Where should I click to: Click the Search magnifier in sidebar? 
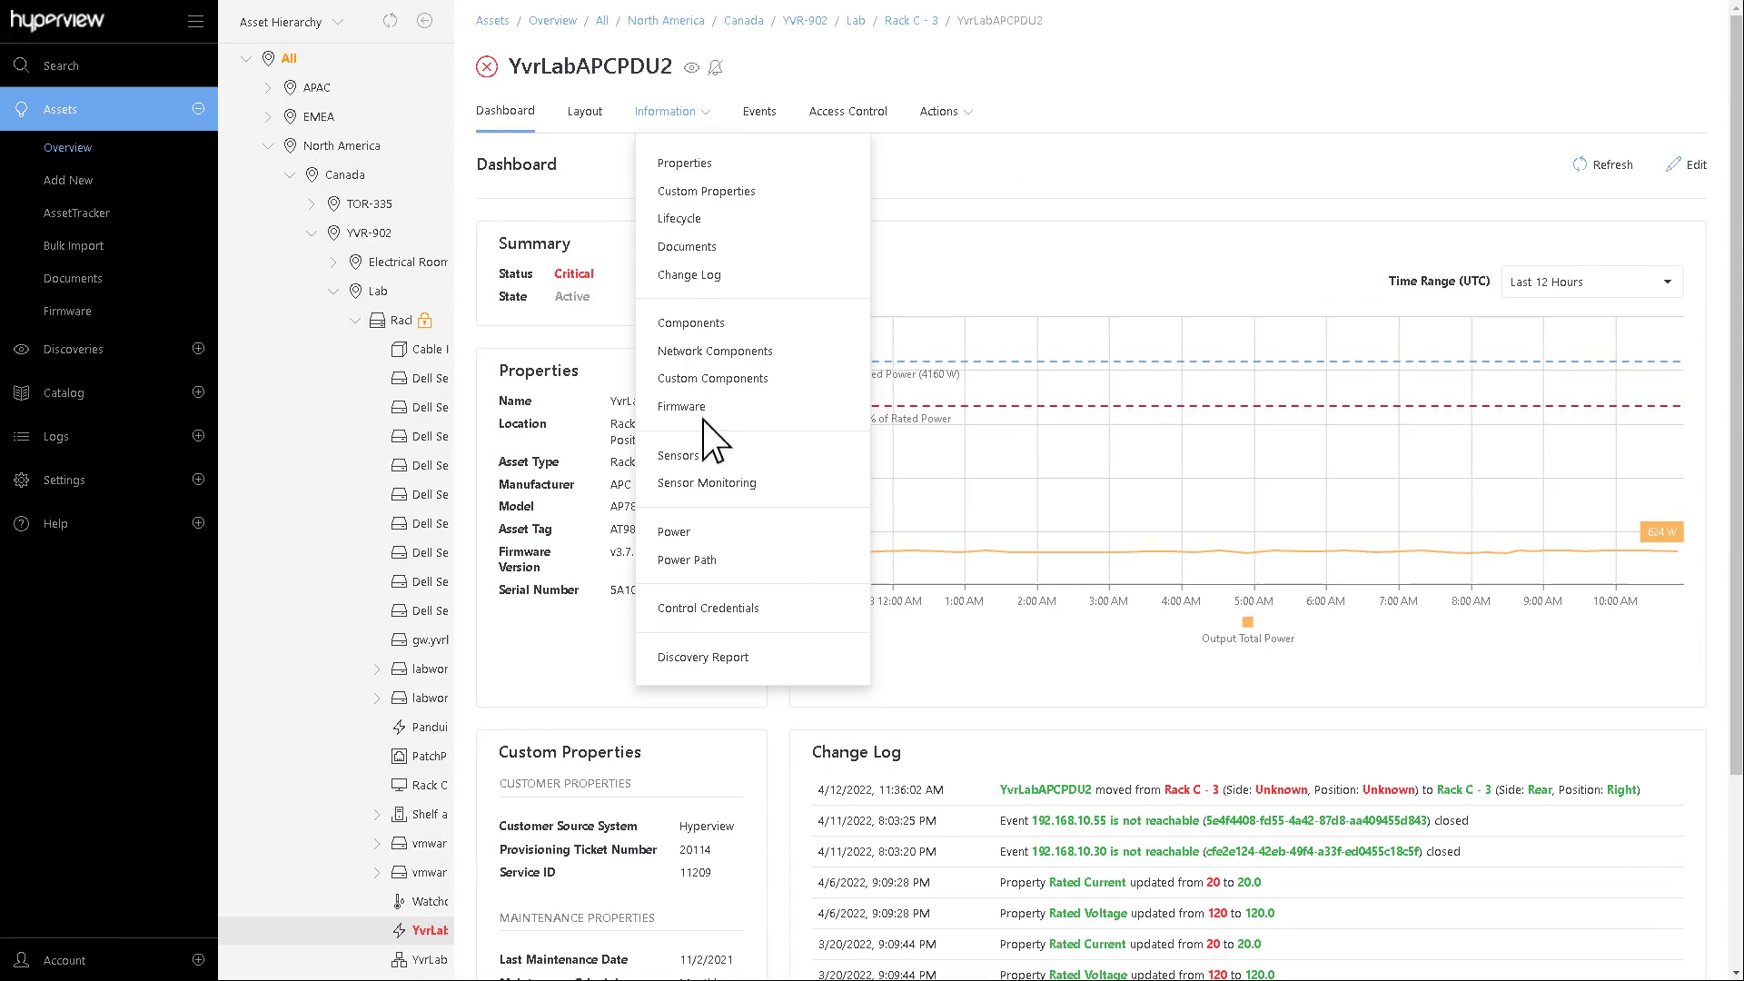tap(22, 65)
